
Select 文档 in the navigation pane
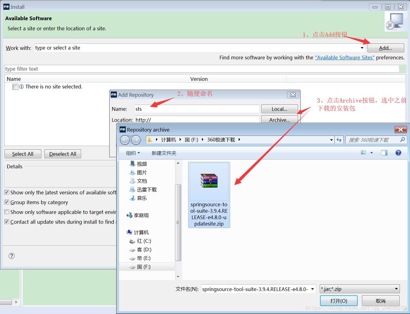(x=138, y=181)
